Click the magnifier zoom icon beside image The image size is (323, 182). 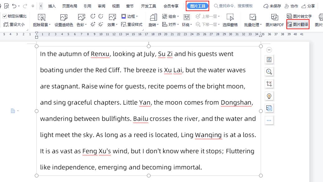[x=269, y=72]
